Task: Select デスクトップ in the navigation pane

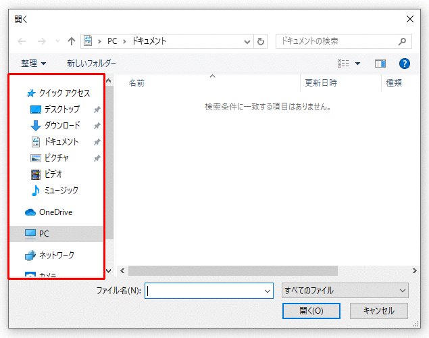Action: (x=61, y=110)
